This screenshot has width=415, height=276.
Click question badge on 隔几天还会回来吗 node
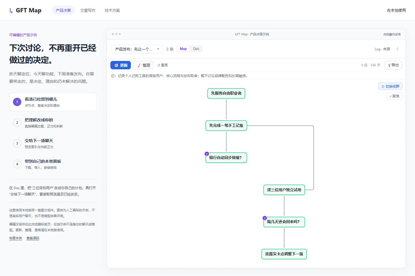coord(265,218)
